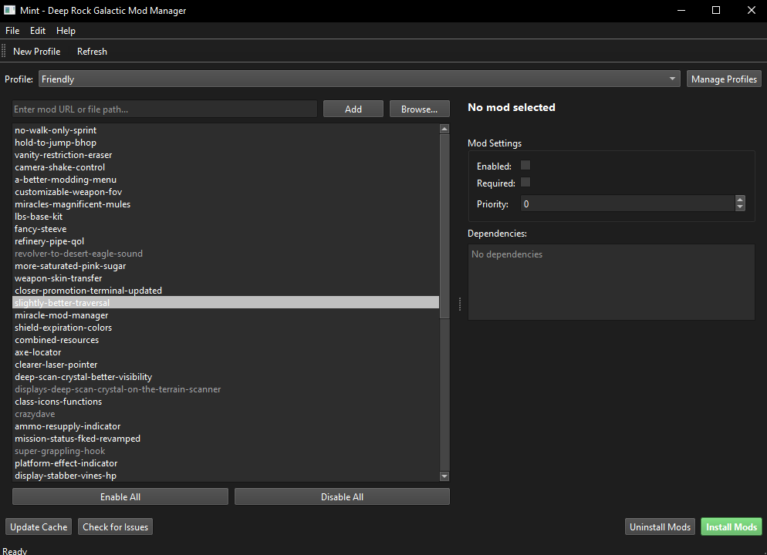767x555 pixels.
Task: Select platform-effect-indicator mod
Action: tap(225, 463)
